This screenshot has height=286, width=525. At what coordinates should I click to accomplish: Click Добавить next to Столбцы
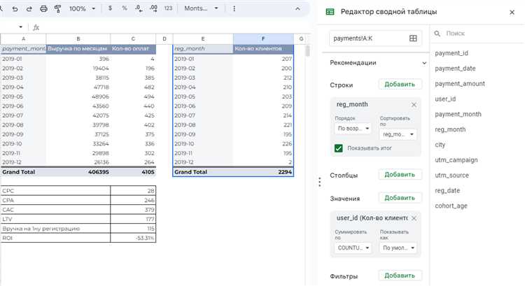[x=400, y=175]
